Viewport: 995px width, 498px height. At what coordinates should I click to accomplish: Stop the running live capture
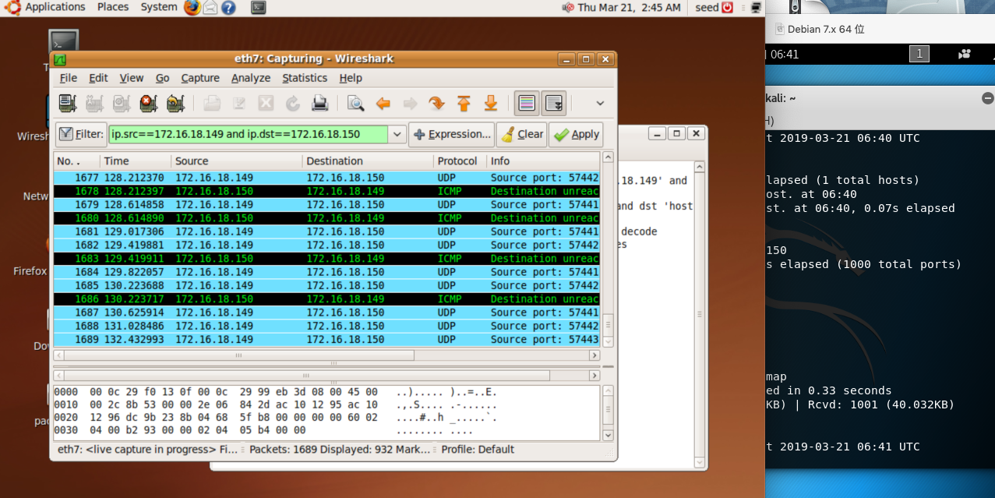point(148,103)
